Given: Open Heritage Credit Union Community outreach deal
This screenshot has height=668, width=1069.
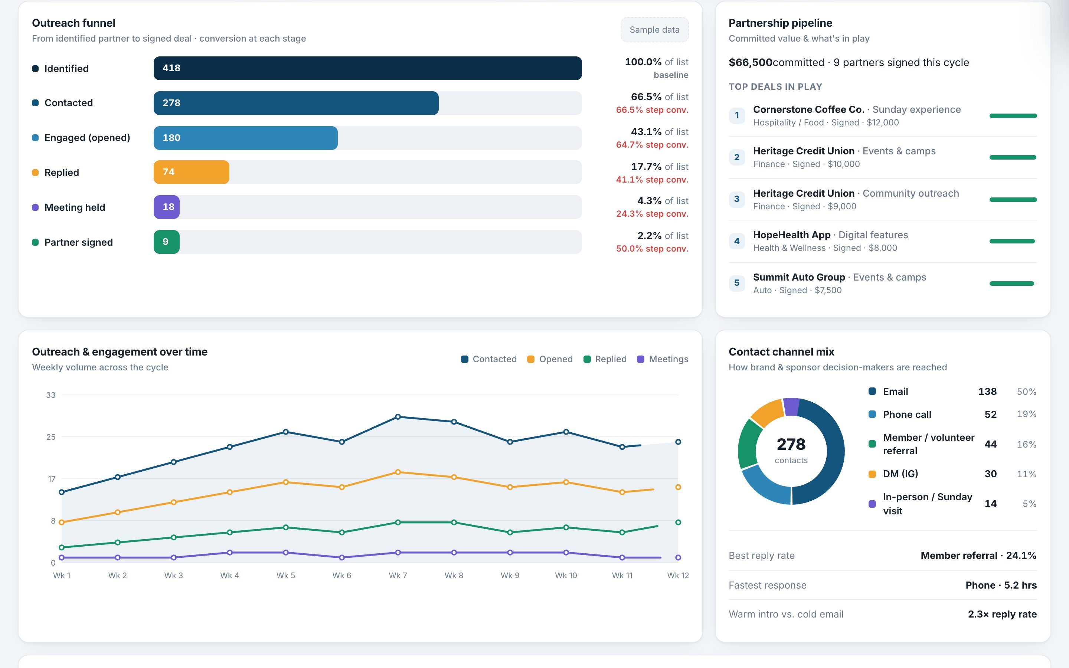Looking at the screenshot, I should (x=883, y=200).
